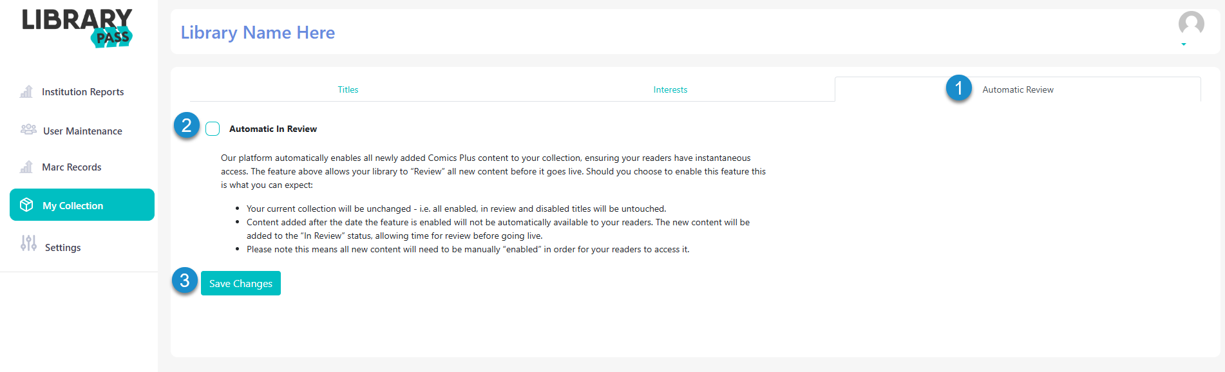Click the user avatar icon
The image size is (1225, 372).
point(1191,23)
